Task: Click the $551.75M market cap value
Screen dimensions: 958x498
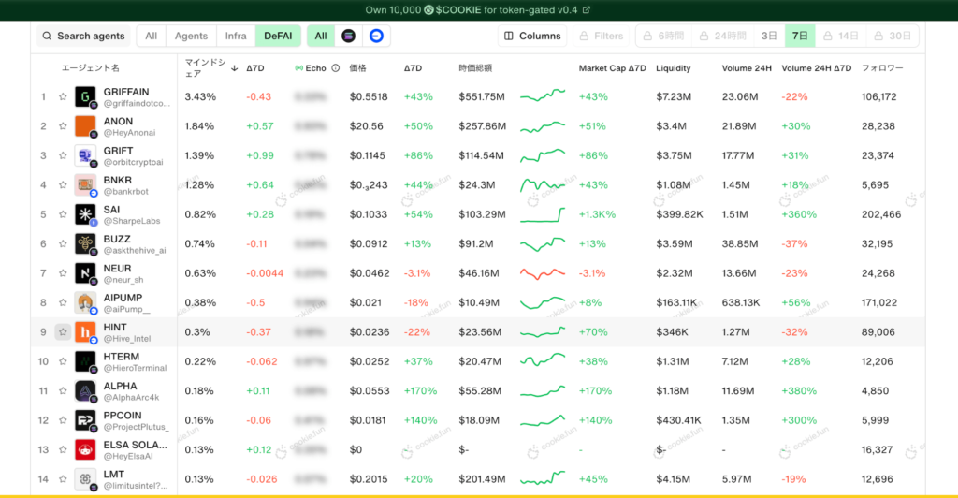Action: (x=482, y=96)
